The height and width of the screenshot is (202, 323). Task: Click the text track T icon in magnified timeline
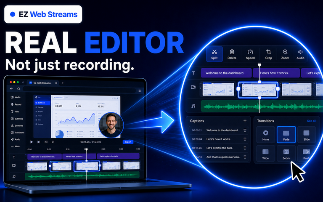point(193,73)
